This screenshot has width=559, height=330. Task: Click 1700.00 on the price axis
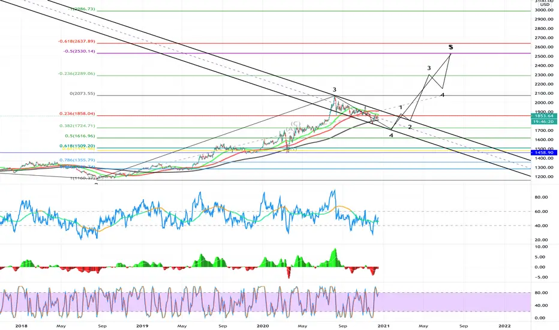[x=544, y=131]
